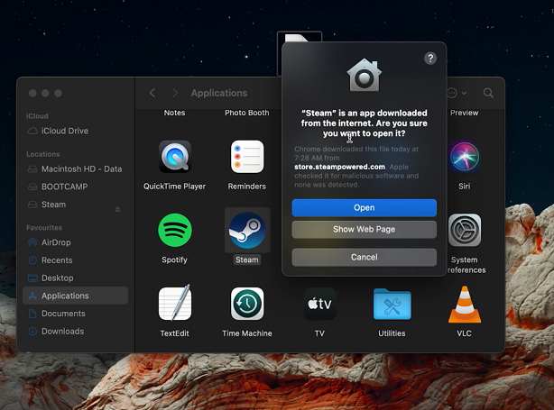Cancel the Steam open dialog
The width and height of the screenshot is (554, 410).
click(x=364, y=257)
